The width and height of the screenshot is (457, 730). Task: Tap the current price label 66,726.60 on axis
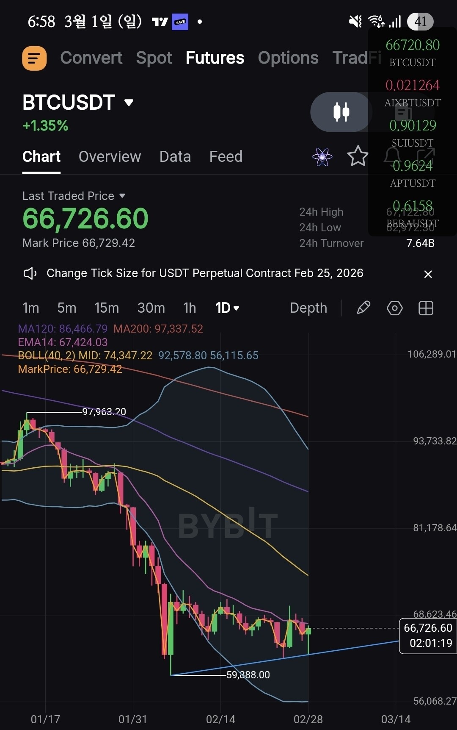coord(427,636)
